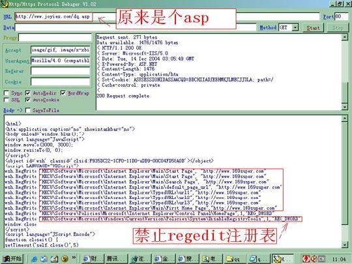Click the UserAgent field
352x264 pixels.
60,61
